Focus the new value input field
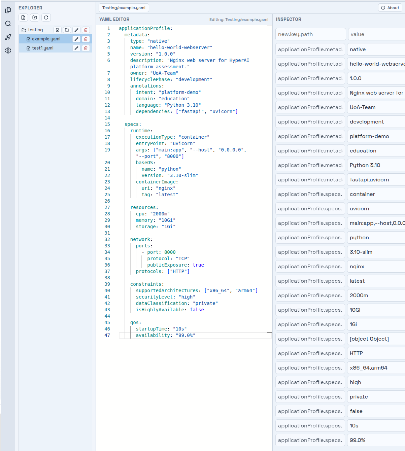This screenshot has width=405, height=451. pyautogui.click(x=376, y=34)
